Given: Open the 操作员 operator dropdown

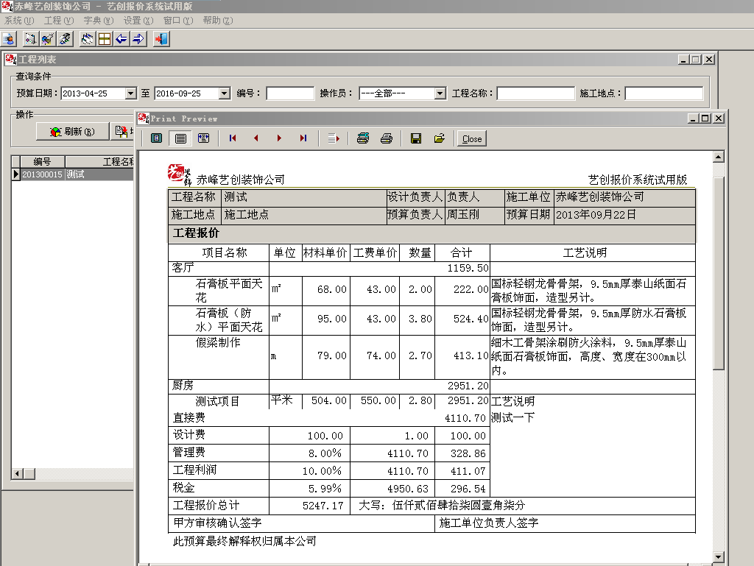Looking at the screenshot, I should pos(440,93).
